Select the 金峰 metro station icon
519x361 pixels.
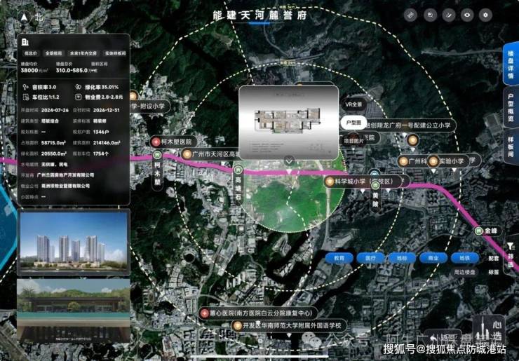tap(479, 231)
